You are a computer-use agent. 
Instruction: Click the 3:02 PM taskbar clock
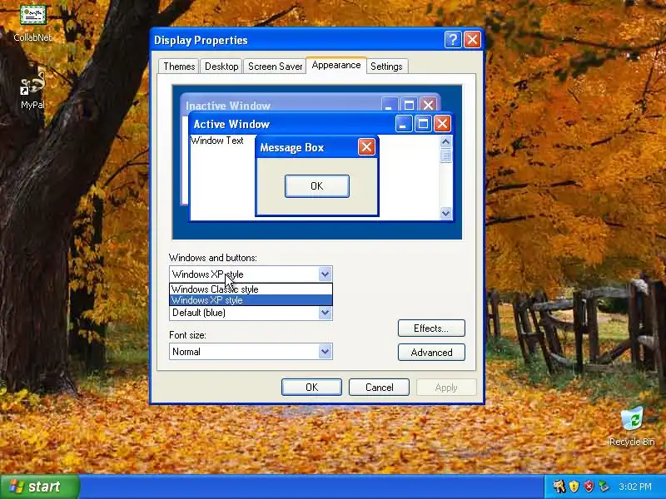[634, 487]
